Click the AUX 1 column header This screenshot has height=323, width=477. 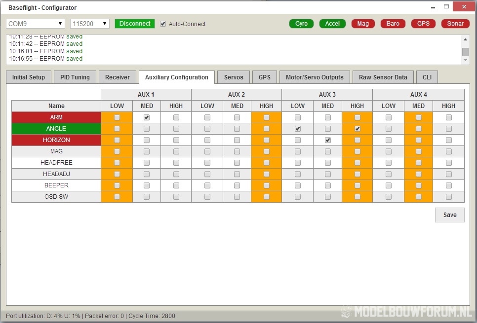pos(146,95)
